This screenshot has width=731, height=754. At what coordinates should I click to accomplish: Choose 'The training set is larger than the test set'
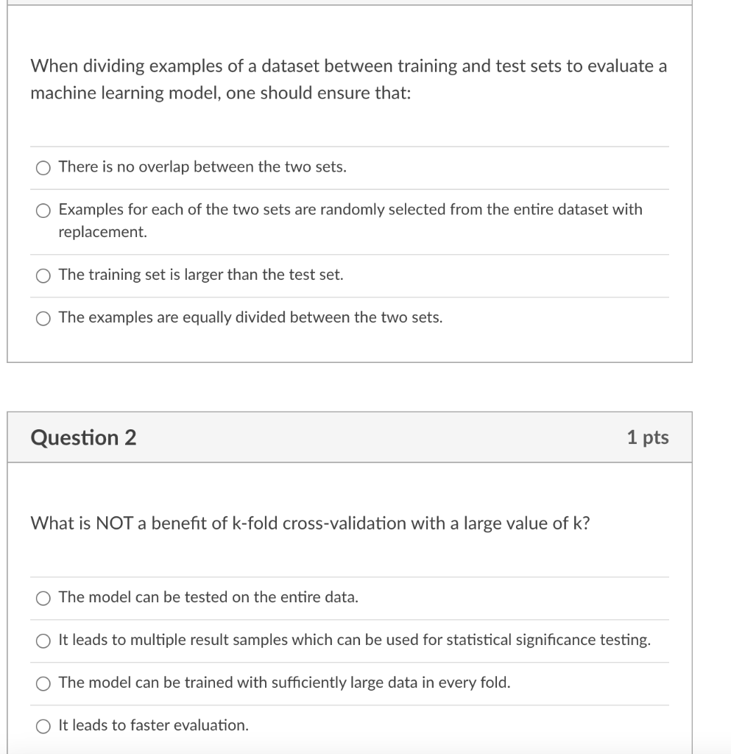[x=43, y=275]
